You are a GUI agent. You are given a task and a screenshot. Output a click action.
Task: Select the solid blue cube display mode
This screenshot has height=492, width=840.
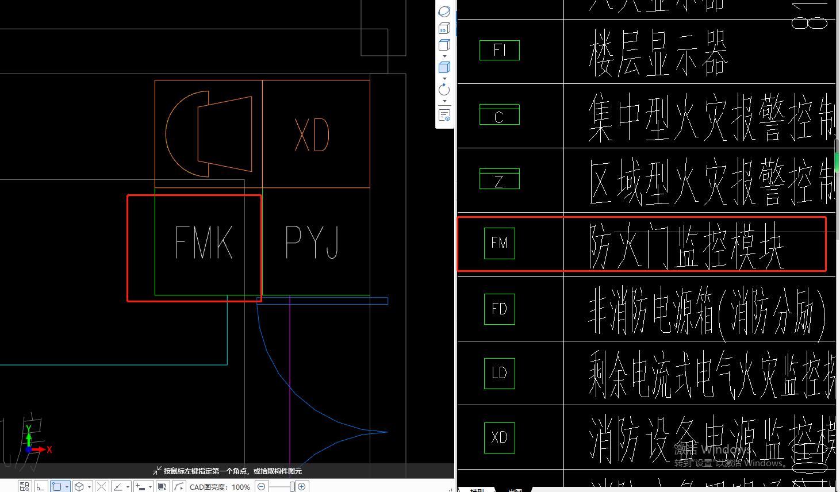click(444, 67)
